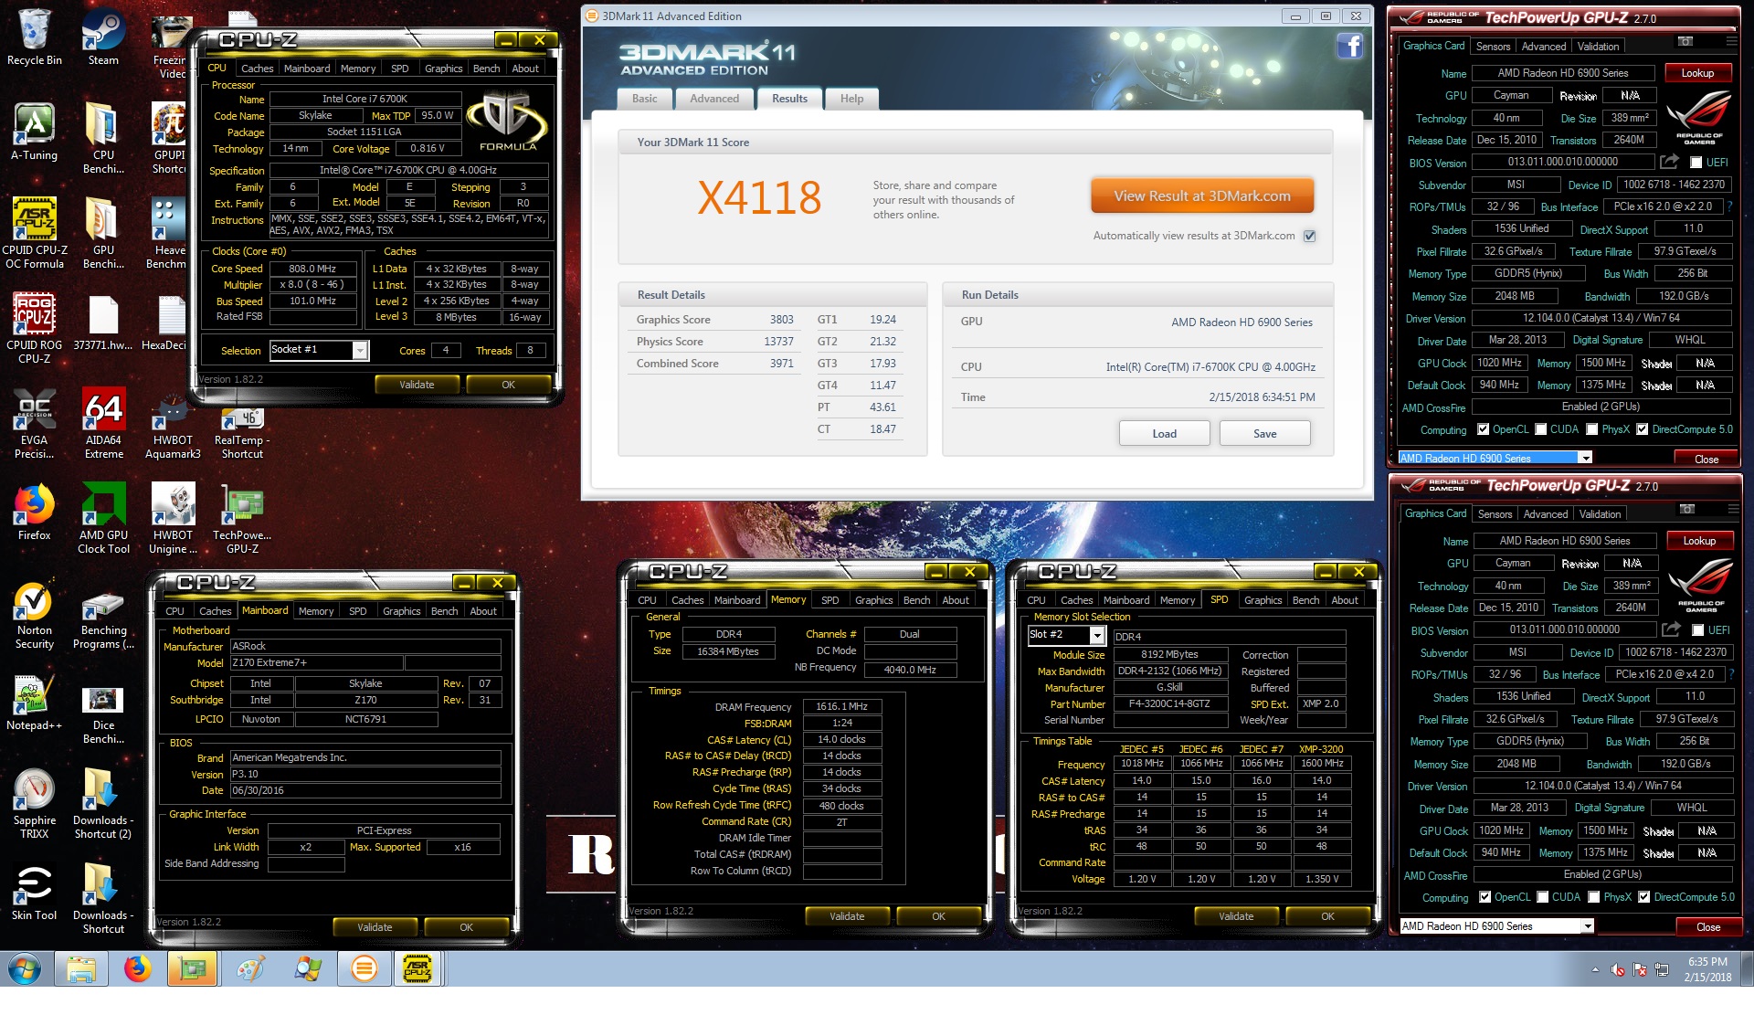Toggle UEFI checkbox in lower GPU-Z

(x=1697, y=630)
